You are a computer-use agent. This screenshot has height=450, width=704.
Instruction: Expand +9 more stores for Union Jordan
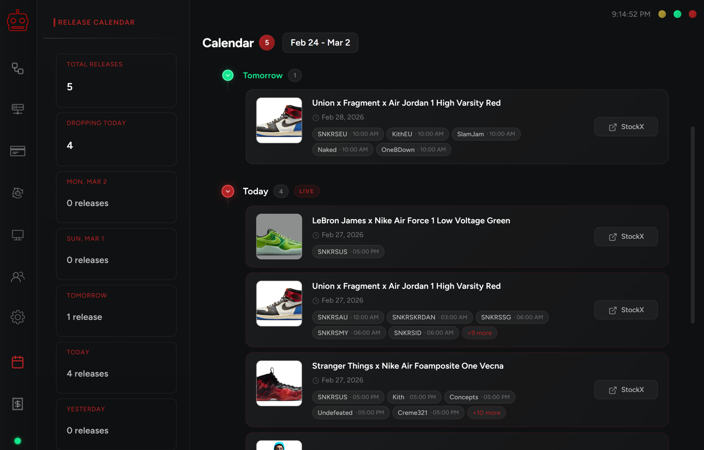pyautogui.click(x=479, y=333)
